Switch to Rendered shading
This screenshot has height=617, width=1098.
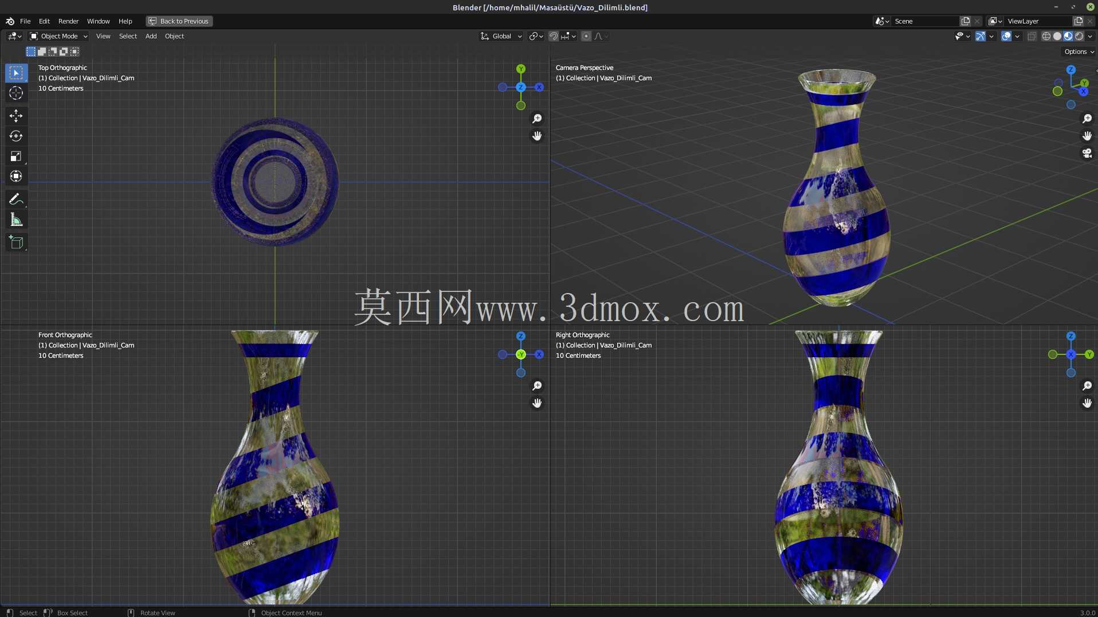[x=1079, y=36]
